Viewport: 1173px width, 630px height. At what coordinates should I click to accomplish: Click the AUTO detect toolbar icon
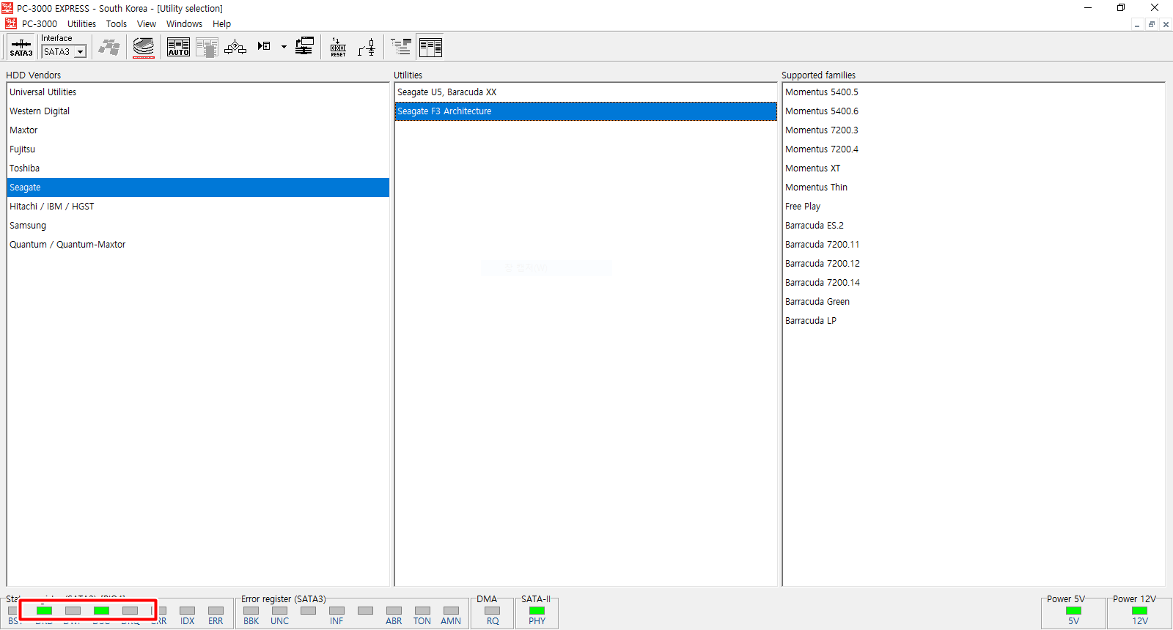tap(178, 48)
